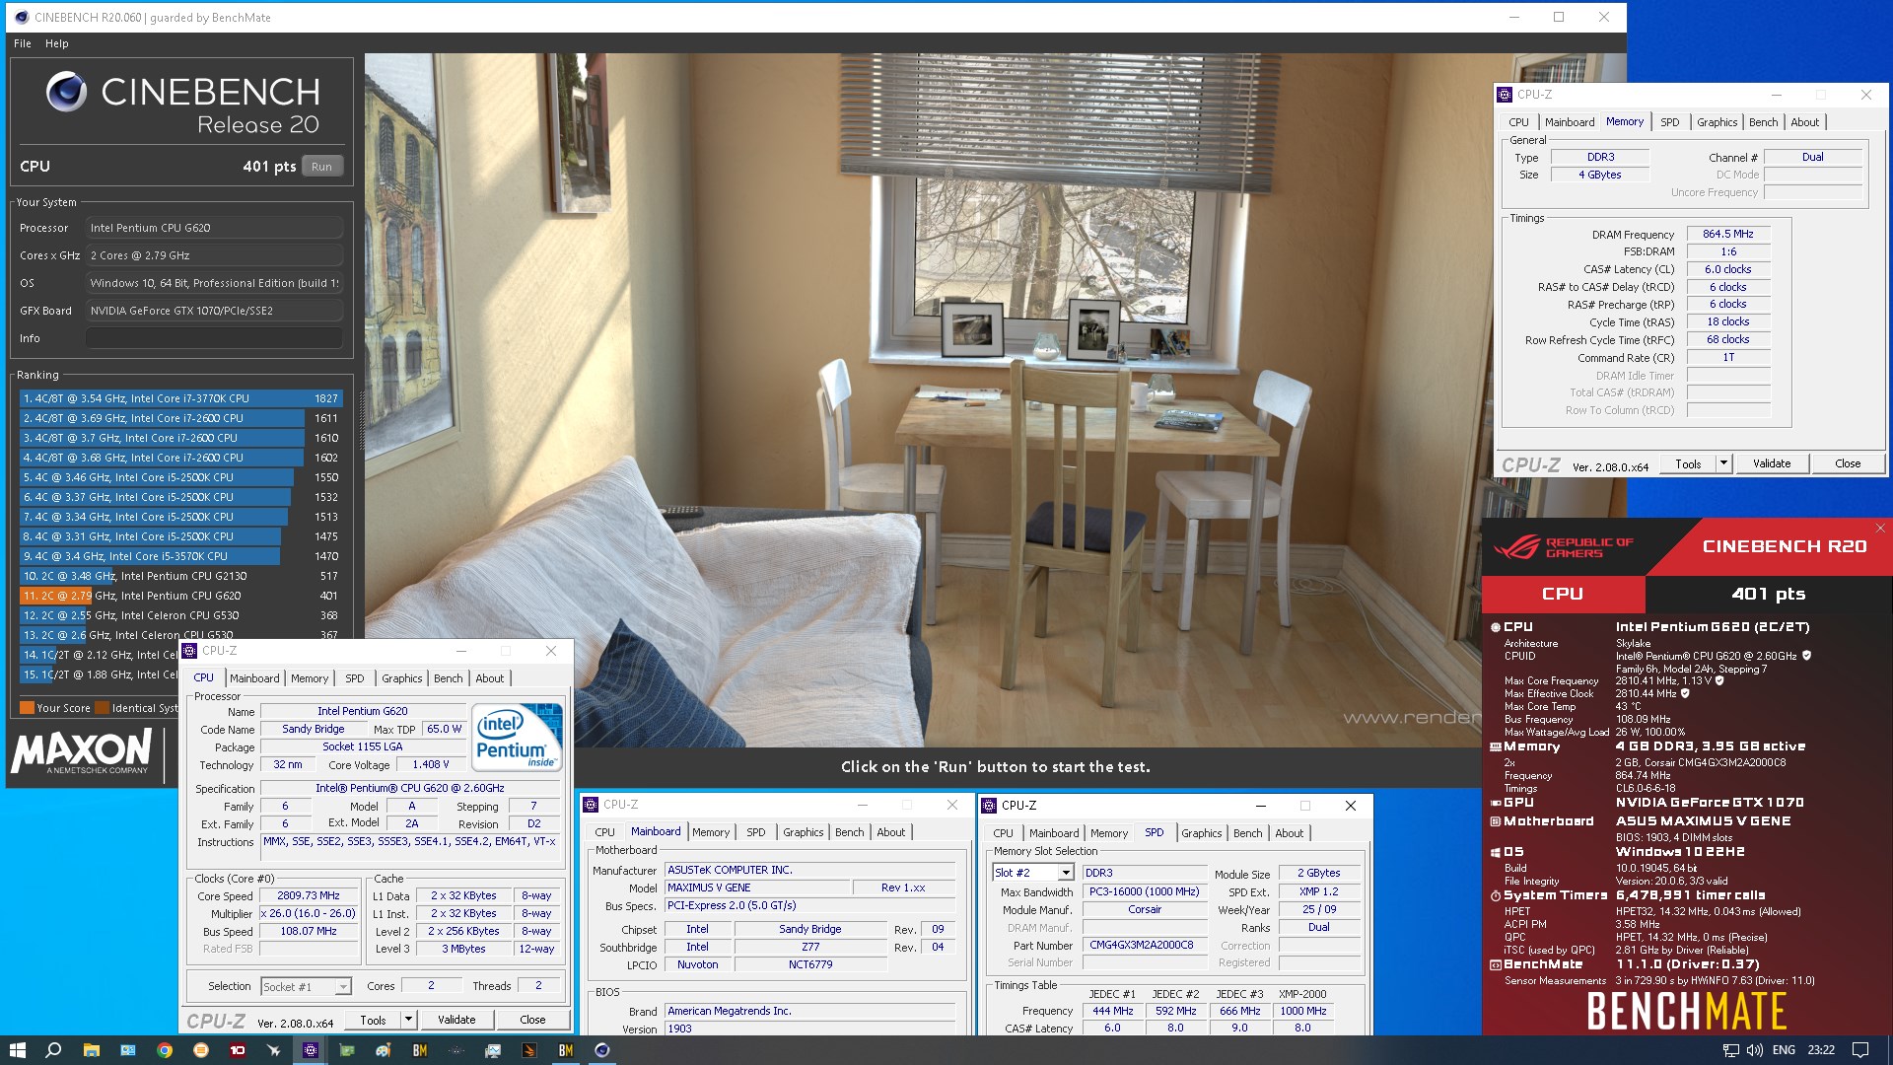Viewport: 1893px width, 1065px height.
Task: Click the network icon in system tray
Action: pyautogui.click(x=1730, y=1050)
